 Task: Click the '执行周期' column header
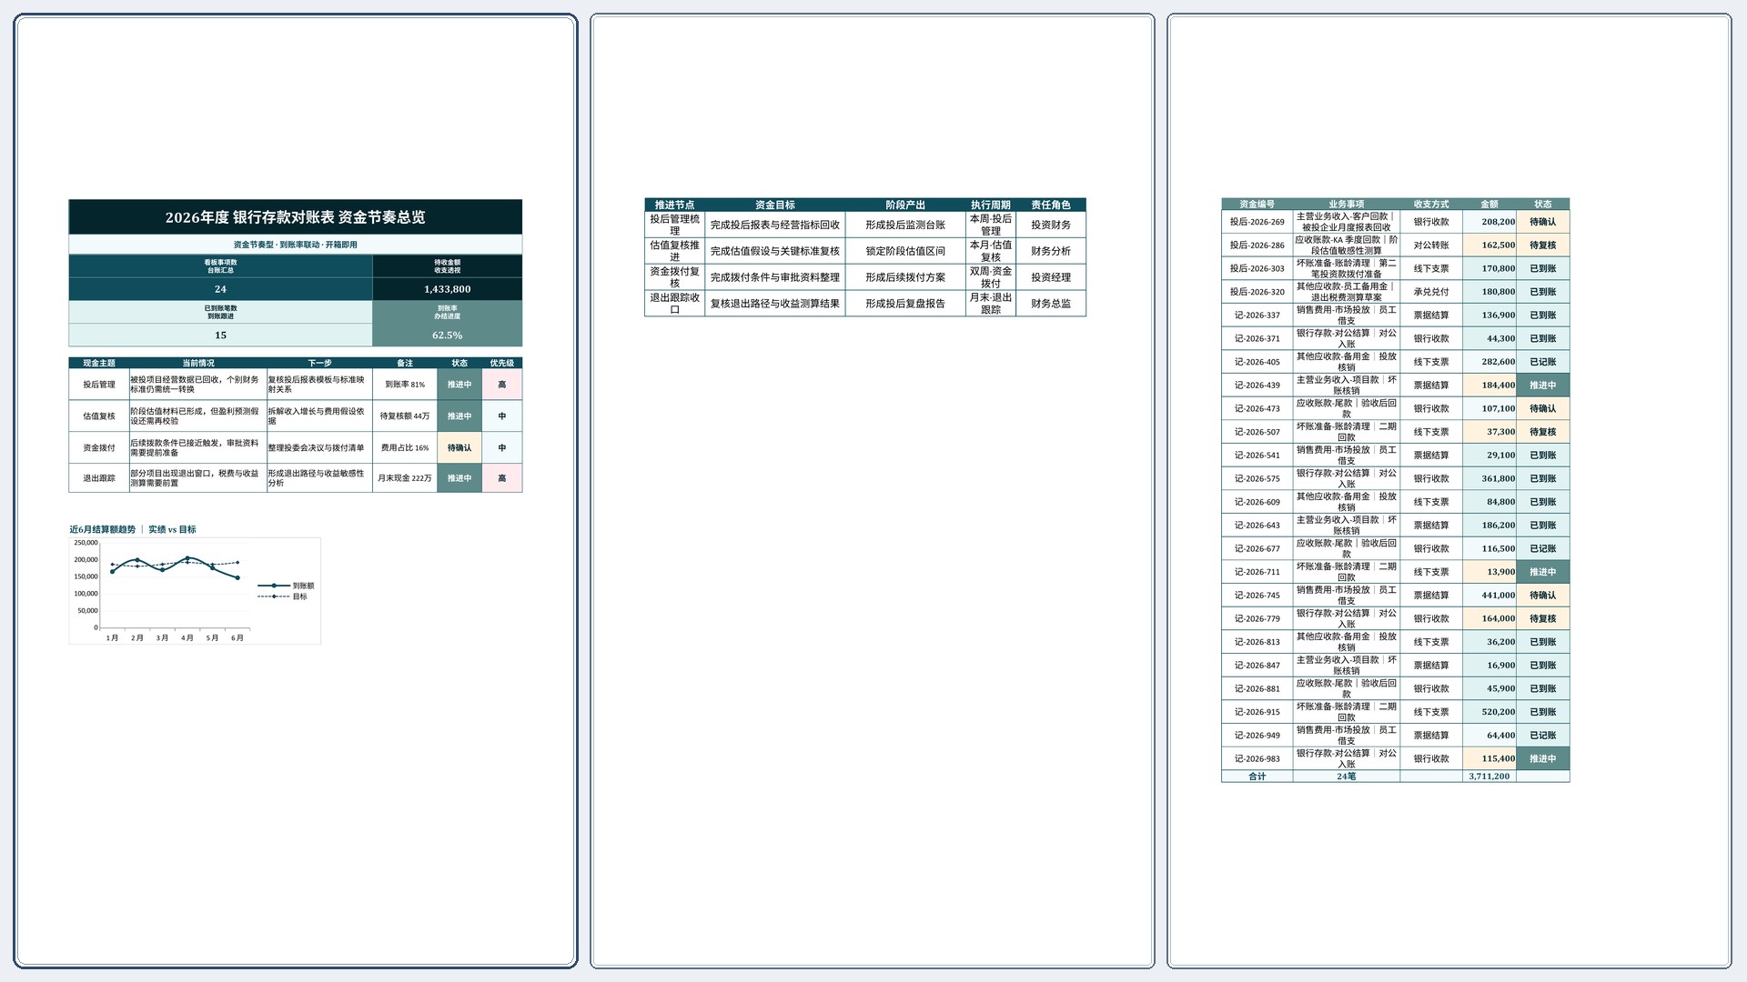tap(991, 205)
